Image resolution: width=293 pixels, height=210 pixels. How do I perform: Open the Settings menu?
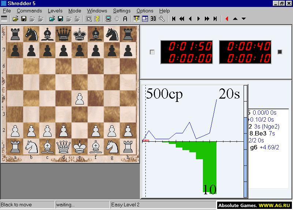[122, 11]
